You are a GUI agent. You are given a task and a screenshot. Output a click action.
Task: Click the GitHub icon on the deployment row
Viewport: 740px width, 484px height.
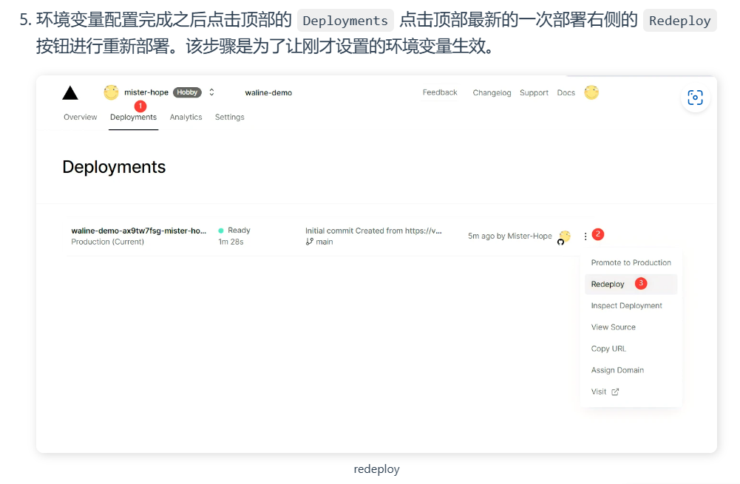coord(560,242)
